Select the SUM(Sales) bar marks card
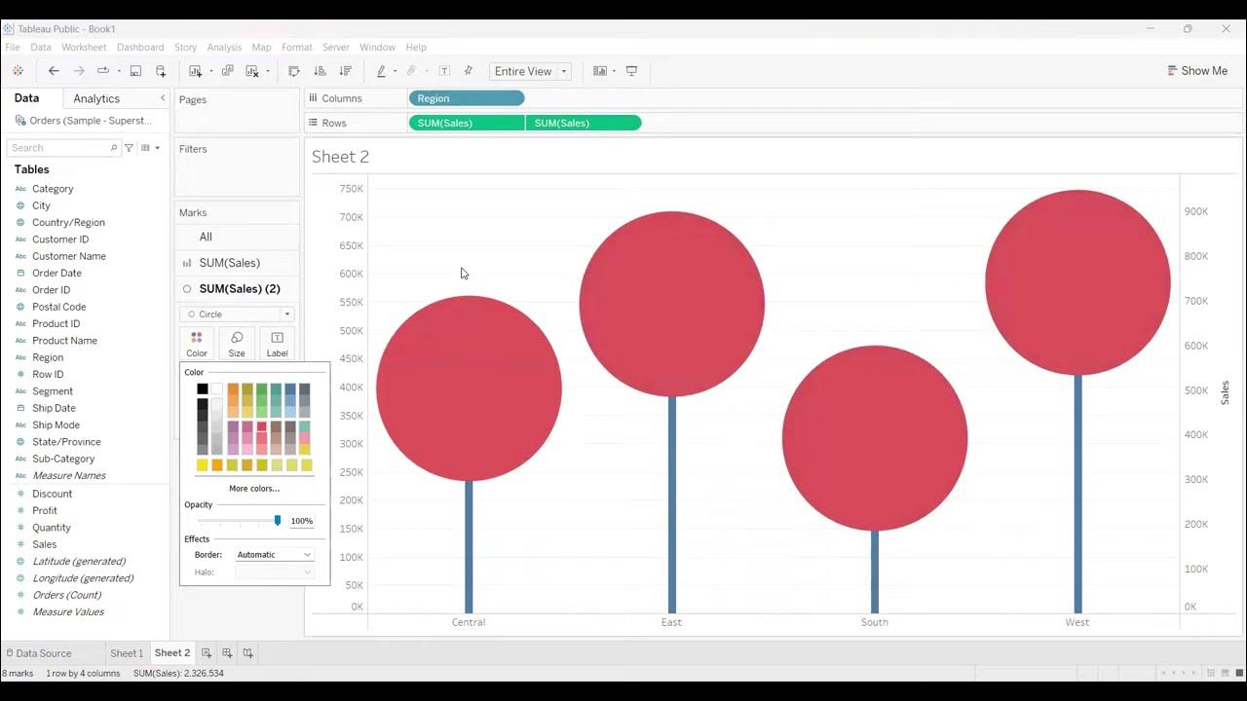Viewport: 1247px width, 701px height. pyautogui.click(x=237, y=263)
